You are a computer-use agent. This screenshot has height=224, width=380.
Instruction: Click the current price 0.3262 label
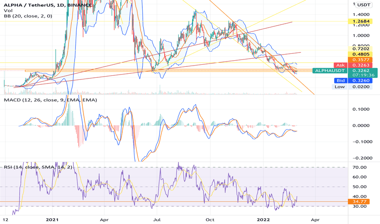361,70
